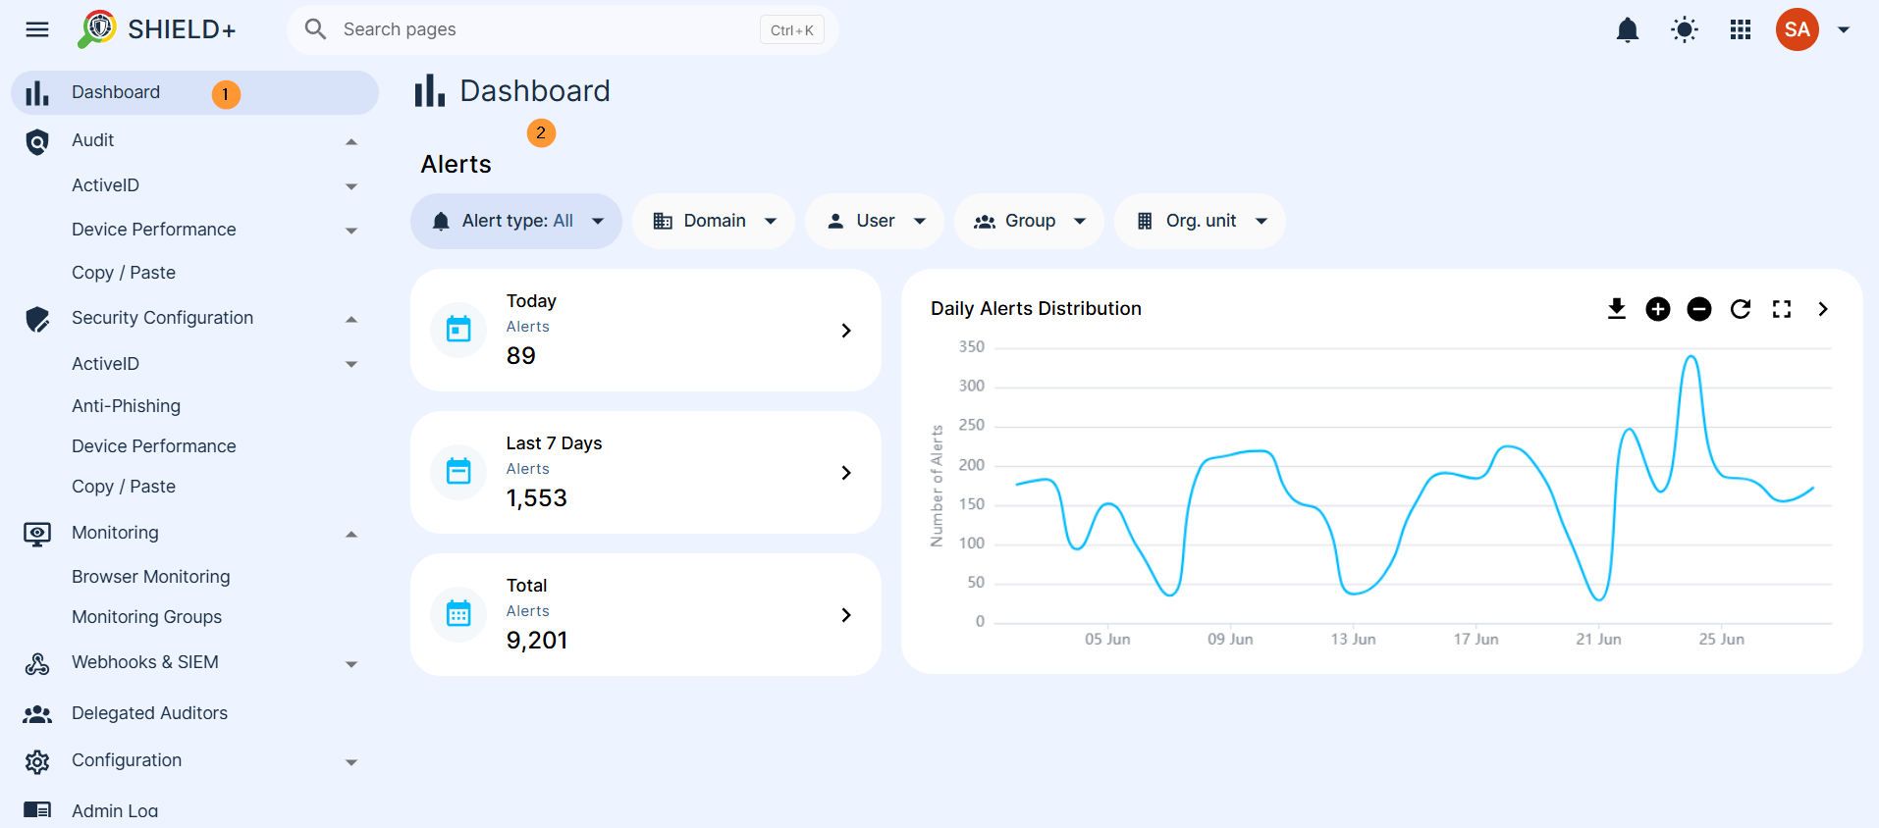Viewport: 1879px width, 828px height.
Task: Click the Ctrl+K shortcut badge
Action: pos(792,30)
